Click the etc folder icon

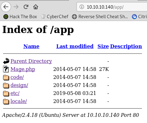(x=6, y=93)
